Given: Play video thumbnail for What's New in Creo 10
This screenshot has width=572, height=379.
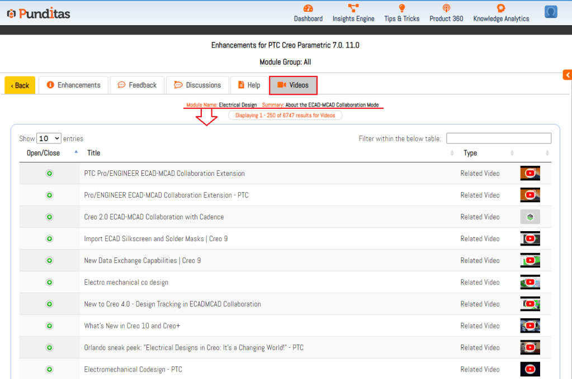Looking at the screenshot, I should coord(530,326).
